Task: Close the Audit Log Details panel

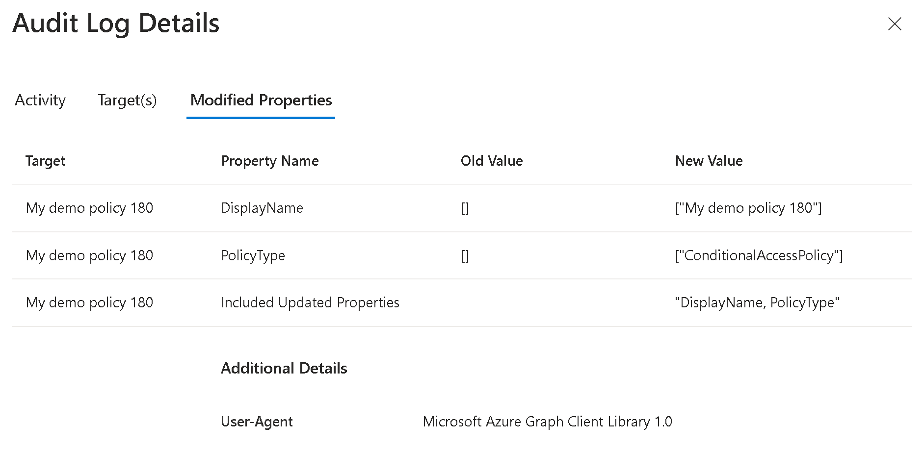Action: [x=895, y=24]
